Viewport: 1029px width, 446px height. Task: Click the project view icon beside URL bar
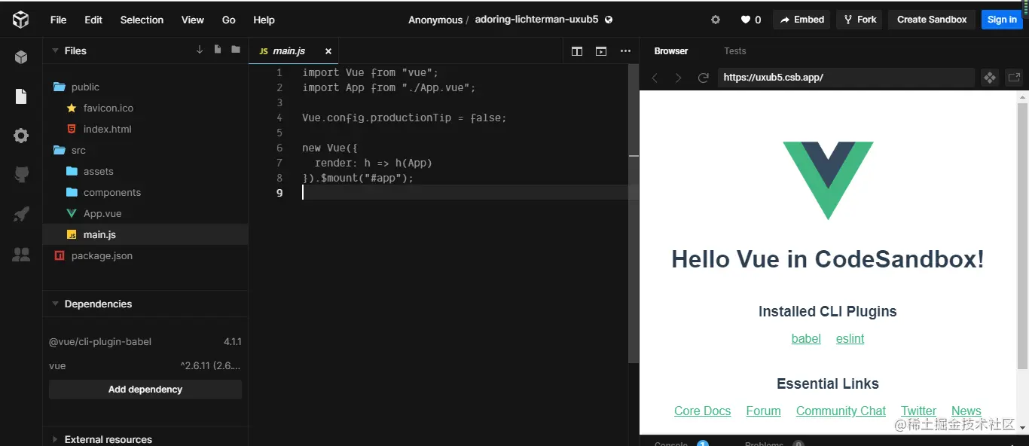pyautogui.click(x=990, y=77)
